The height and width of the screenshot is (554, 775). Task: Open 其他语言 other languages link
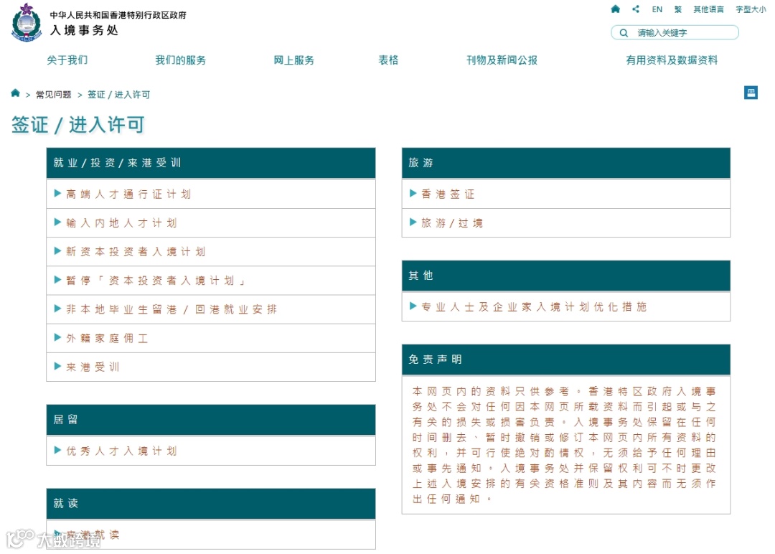(x=708, y=9)
